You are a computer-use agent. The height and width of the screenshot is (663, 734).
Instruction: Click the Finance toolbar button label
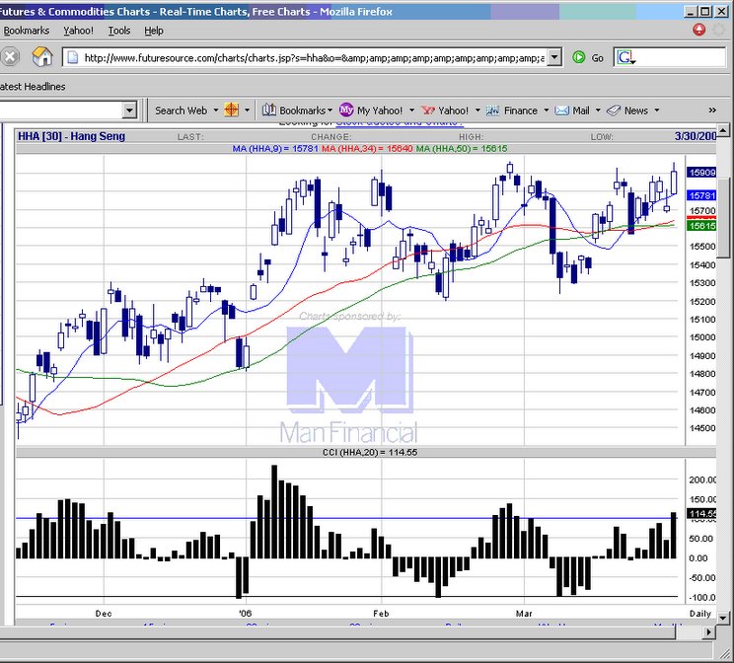coord(521,110)
